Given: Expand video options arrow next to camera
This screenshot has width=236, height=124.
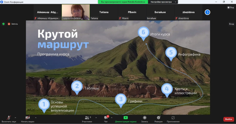Looking at the screenshot, I should (36, 117).
